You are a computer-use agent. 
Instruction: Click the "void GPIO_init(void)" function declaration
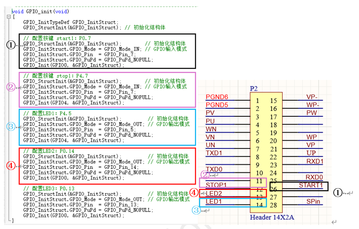point(41,11)
